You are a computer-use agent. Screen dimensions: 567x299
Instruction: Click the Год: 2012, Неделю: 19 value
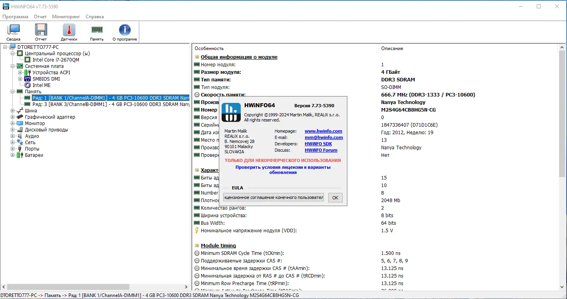tap(407, 132)
